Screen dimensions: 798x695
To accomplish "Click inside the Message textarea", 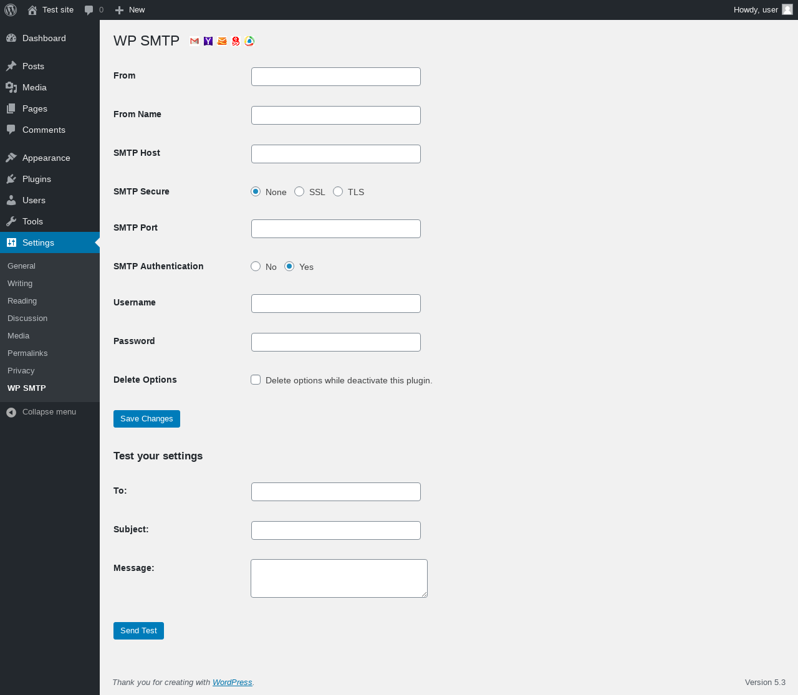I will tap(339, 578).
